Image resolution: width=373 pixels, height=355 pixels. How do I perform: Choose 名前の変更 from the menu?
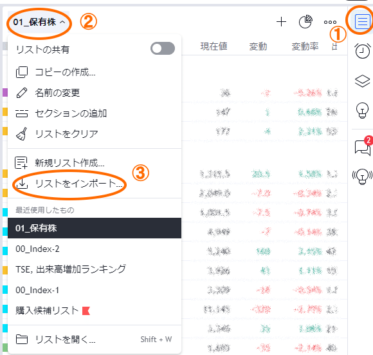point(95,93)
